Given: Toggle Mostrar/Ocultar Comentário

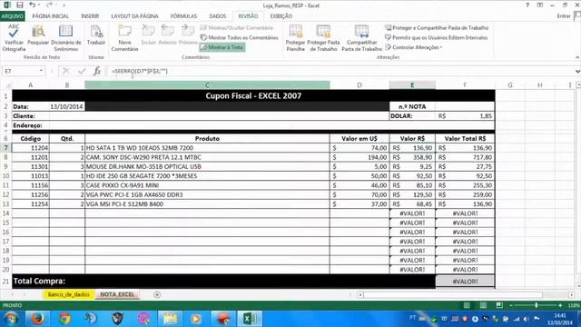Looking at the screenshot, I should click(x=236, y=28).
